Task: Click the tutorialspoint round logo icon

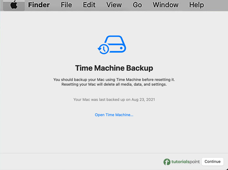Action: coord(167,162)
